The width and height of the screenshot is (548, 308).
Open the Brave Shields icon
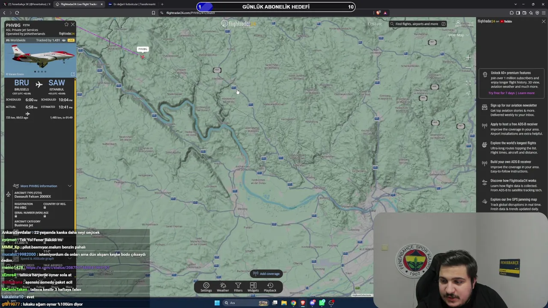[378, 13]
